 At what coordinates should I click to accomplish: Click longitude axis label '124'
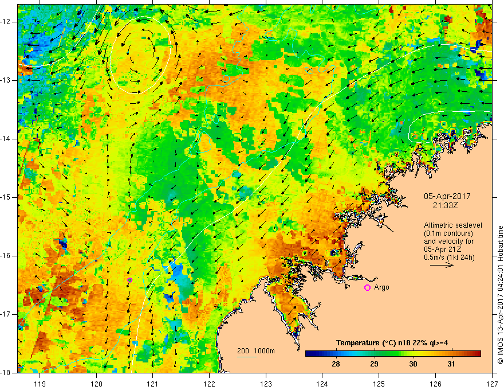point(322,384)
